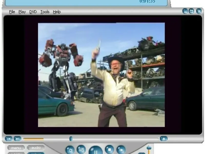Open the DVD menu
Viewport: 205px width, 154px height.
33,12
